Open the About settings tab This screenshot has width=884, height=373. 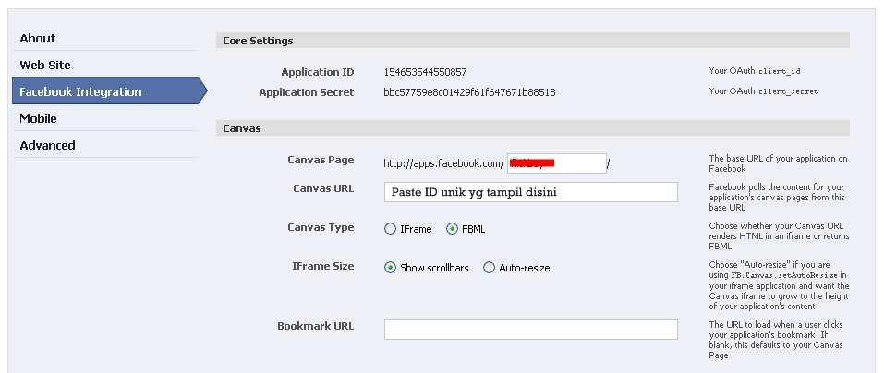(38, 38)
